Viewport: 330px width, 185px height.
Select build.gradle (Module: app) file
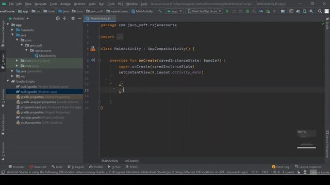click(44, 91)
